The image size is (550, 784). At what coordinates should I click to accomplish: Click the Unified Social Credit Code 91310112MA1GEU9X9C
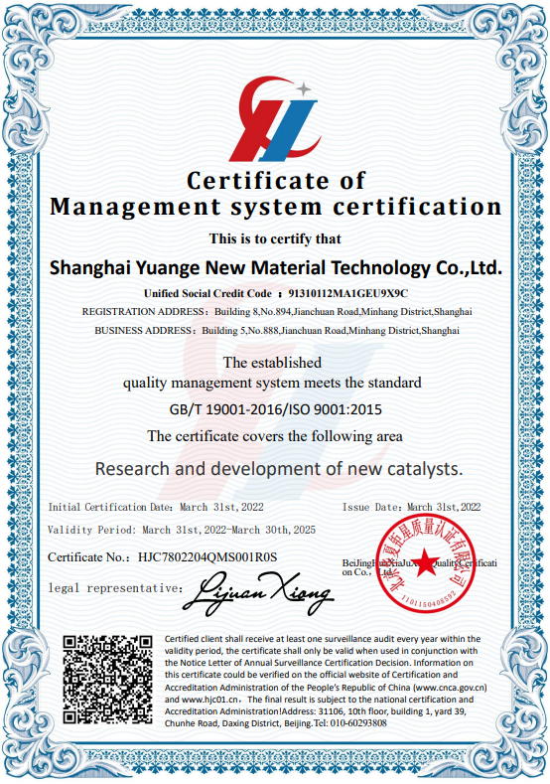(x=276, y=293)
